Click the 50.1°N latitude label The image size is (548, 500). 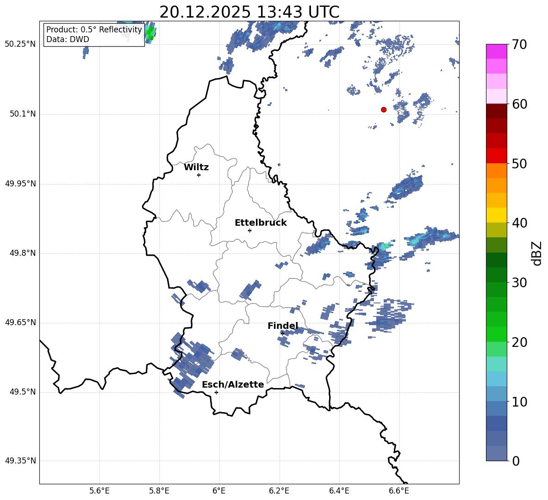tap(23, 114)
